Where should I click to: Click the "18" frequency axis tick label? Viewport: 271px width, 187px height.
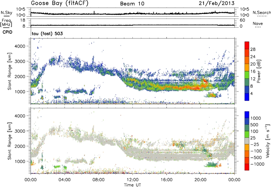point(22,20)
